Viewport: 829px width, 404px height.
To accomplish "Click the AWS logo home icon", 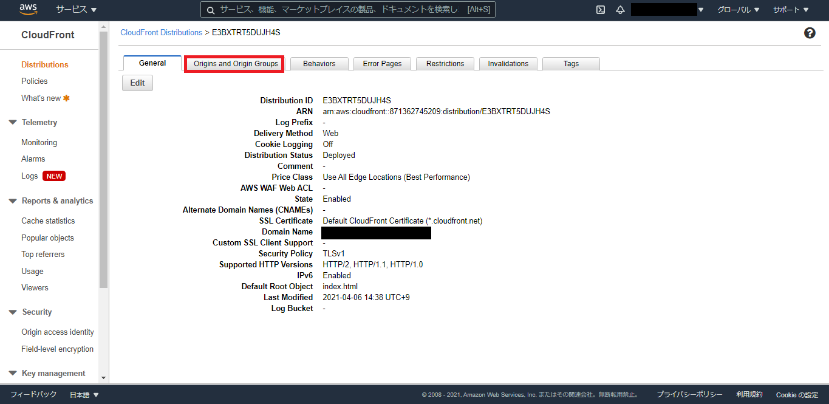I will (28, 9).
